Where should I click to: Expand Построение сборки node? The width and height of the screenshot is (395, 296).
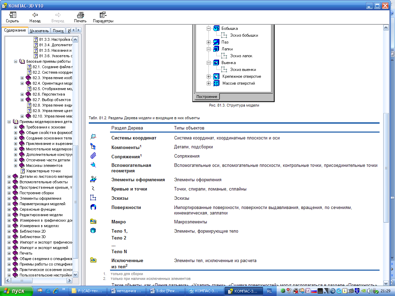(x=9, y=193)
